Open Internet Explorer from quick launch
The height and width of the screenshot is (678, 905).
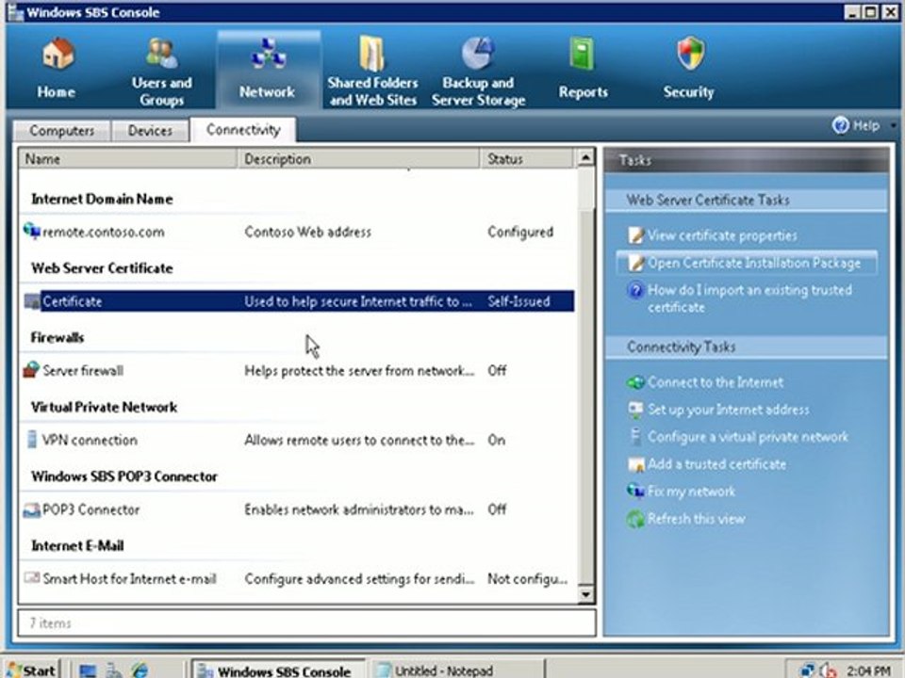tap(140, 670)
